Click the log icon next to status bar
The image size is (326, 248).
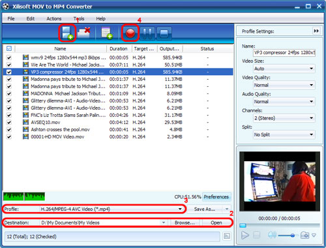tap(227, 236)
